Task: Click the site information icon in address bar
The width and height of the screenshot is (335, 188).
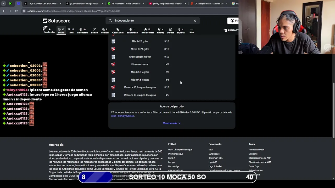Action: pyautogui.click(x=24, y=11)
